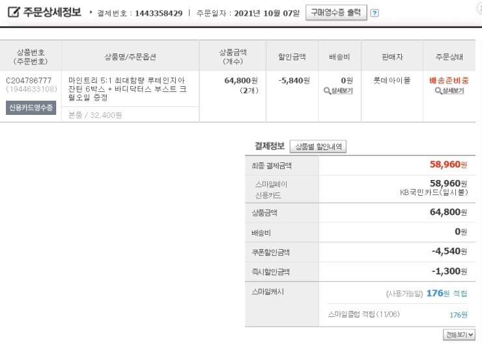Screen dimensions: 482x345
Task: Click the 판매자 column header
Action: (x=392, y=57)
